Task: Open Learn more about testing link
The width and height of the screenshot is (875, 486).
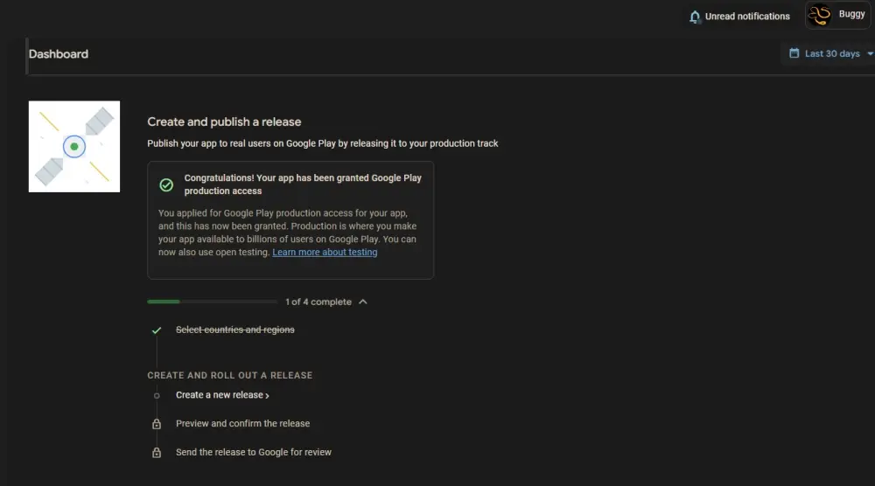Action: (325, 252)
